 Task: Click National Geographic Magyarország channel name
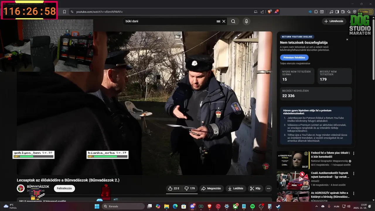point(329,161)
